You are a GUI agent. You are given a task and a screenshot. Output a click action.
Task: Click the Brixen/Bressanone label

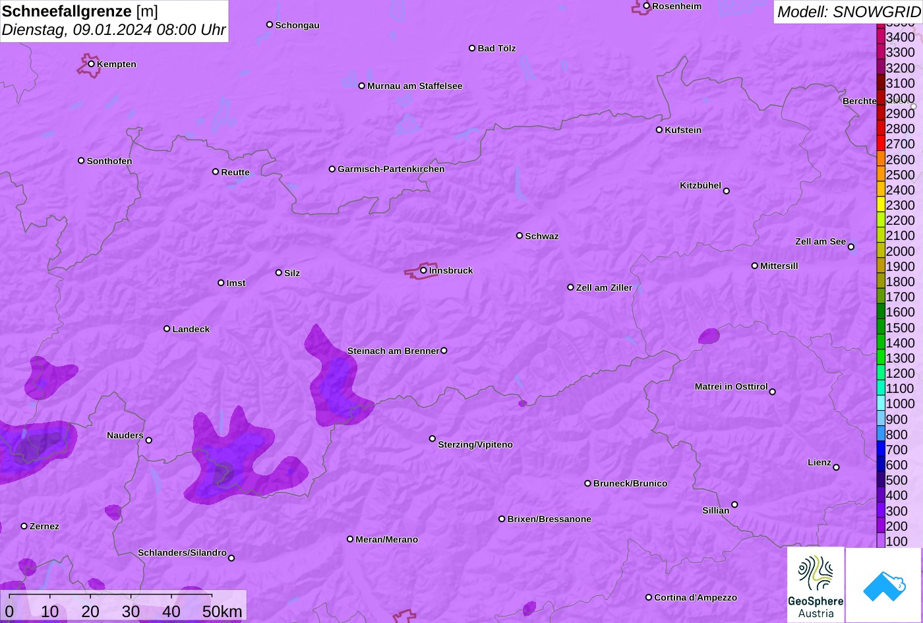[549, 519]
